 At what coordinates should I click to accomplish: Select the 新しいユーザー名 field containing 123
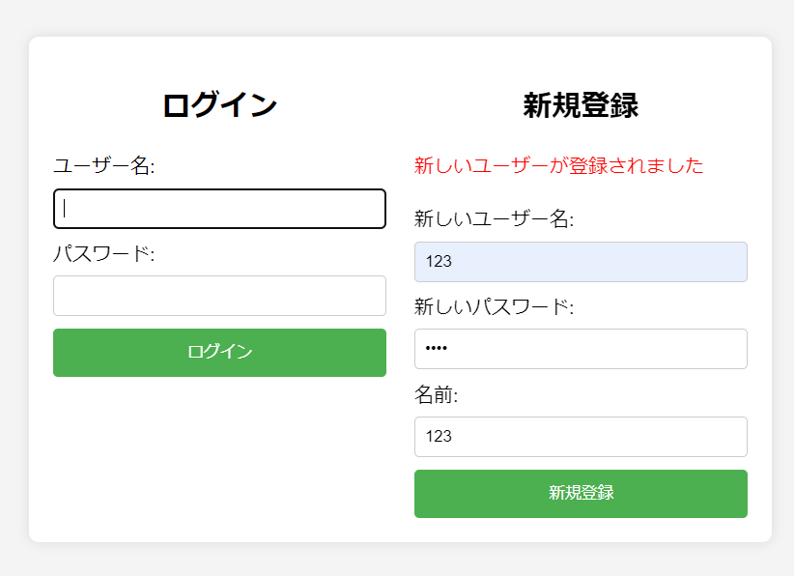(x=581, y=261)
